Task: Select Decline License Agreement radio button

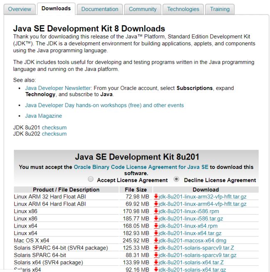Action: tap(177, 179)
